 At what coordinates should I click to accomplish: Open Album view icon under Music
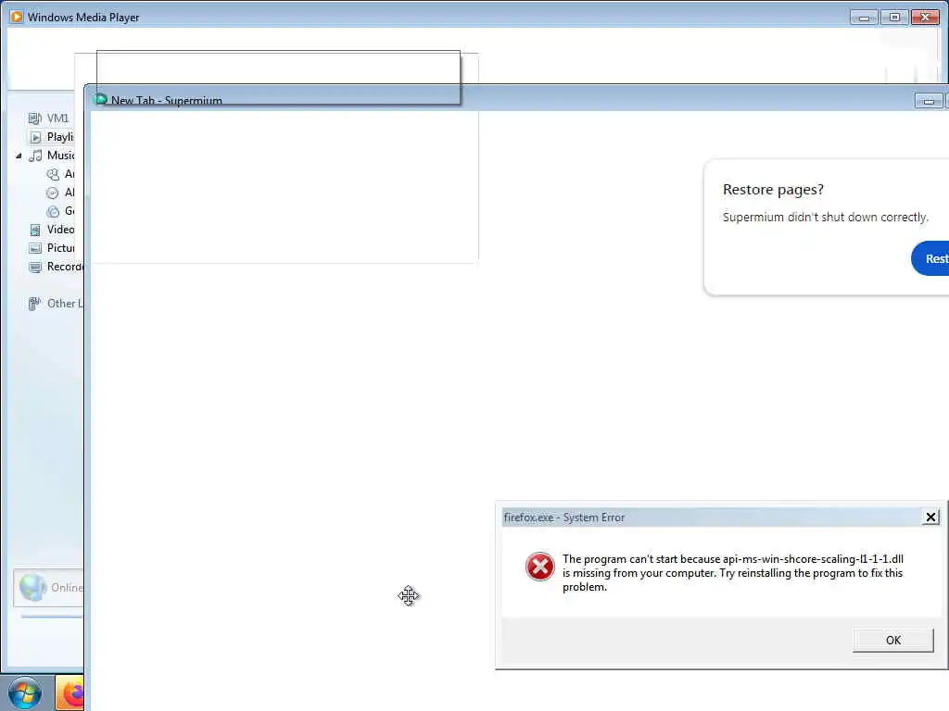(x=53, y=193)
